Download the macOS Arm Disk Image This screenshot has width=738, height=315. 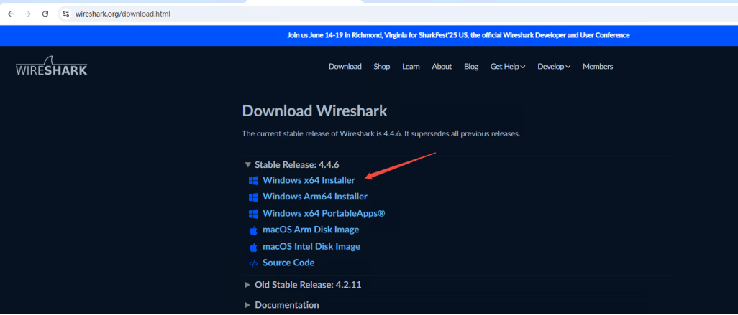tap(311, 230)
